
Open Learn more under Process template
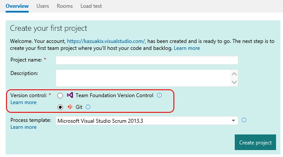tap(23, 127)
